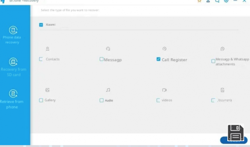Tick the Messagp checkbox

(102, 59)
